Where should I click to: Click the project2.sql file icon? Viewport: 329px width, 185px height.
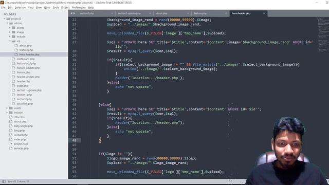coord(11,144)
